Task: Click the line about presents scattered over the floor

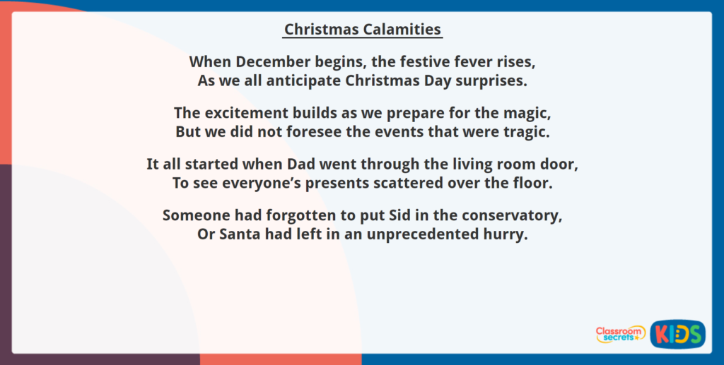Action: 362,182
